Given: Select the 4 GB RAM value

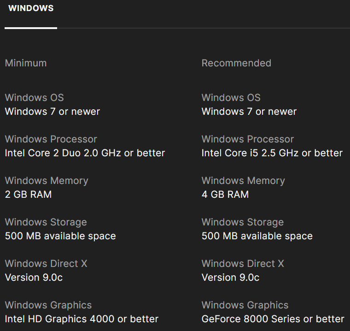Looking at the screenshot, I should click(x=225, y=195).
